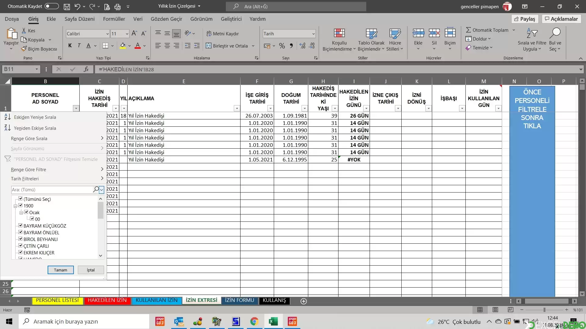586x329 pixels.
Task: Click the Undo arrow icon
Action: coord(77,6)
